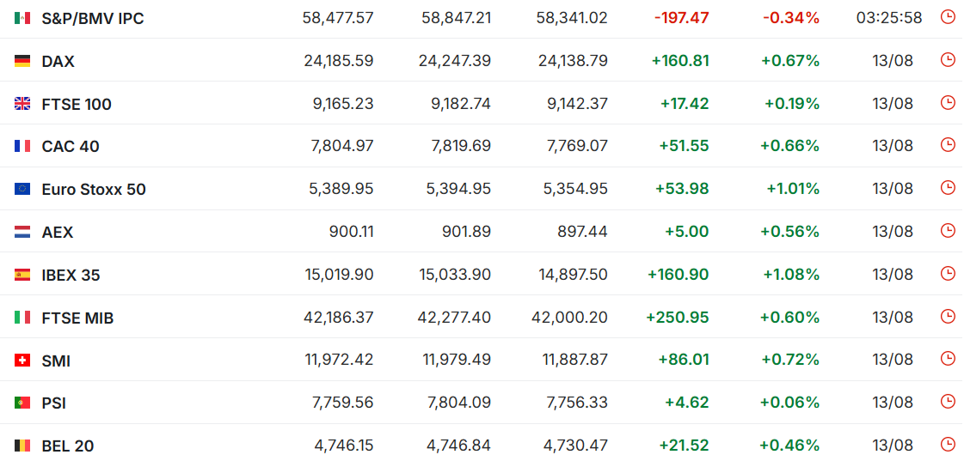The width and height of the screenshot is (964, 461).
Task: Click the clock icon in the FTSE 100 row
Action: 948,102
